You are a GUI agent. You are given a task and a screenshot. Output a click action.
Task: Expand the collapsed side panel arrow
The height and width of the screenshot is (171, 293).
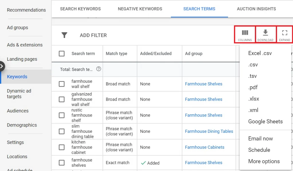[x=2, y=66]
